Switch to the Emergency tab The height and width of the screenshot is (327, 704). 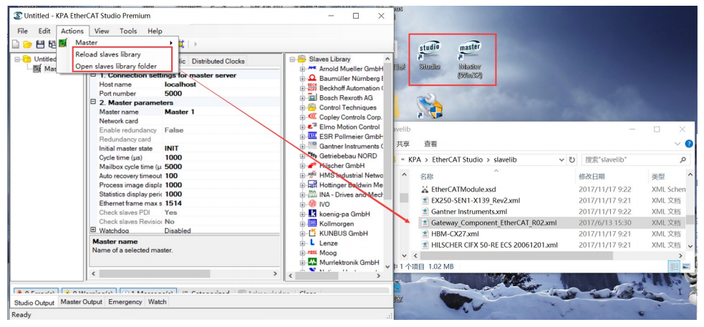(125, 302)
